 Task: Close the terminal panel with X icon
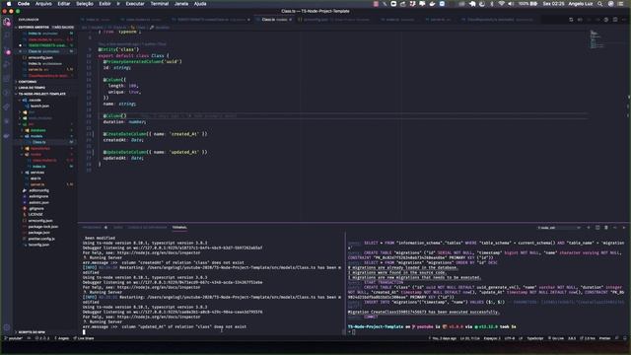624,228
